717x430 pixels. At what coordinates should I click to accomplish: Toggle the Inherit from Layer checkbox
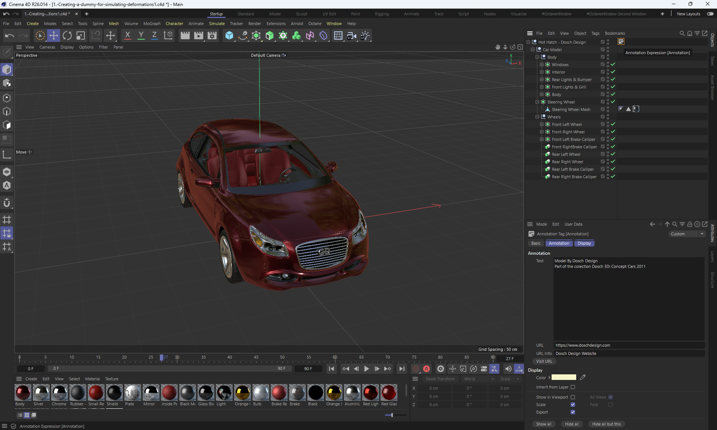pos(573,387)
